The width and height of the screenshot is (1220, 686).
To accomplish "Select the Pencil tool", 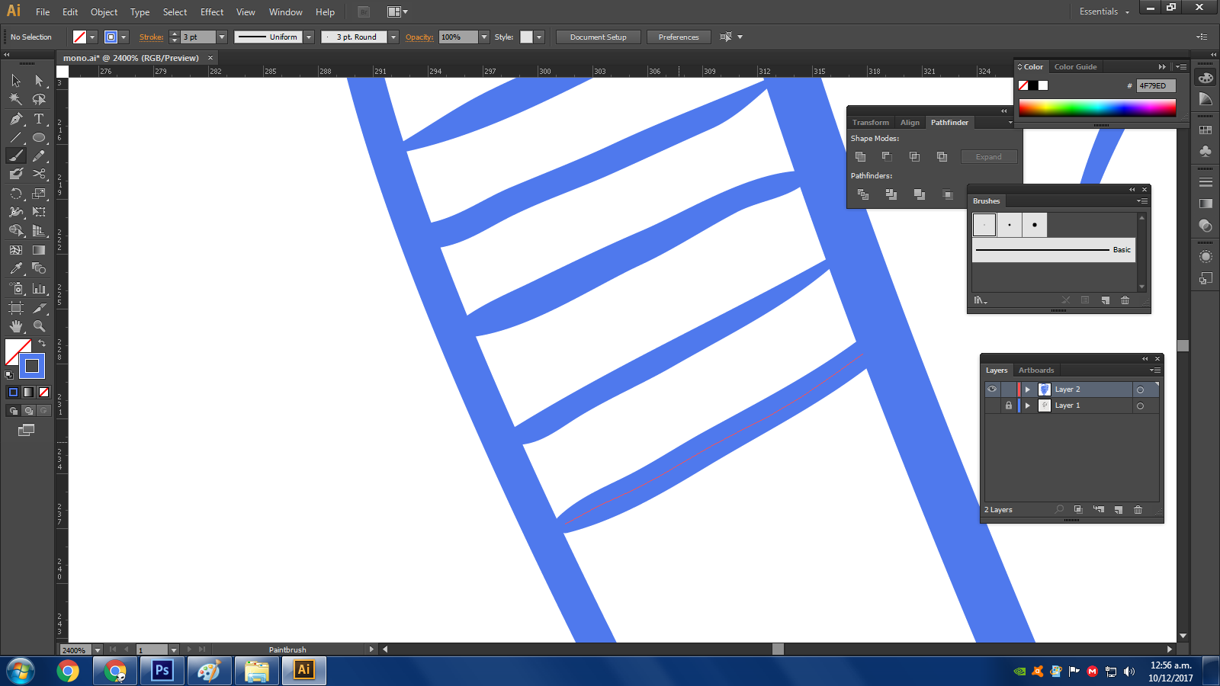I will [x=39, y=155].
